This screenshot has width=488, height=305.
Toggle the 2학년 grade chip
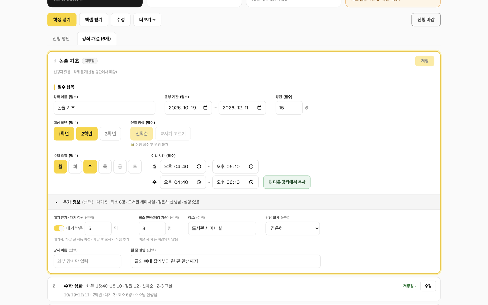pyautogui.click(x=87, y=134)
